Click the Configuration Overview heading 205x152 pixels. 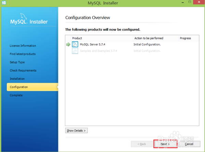coord(87,18)
